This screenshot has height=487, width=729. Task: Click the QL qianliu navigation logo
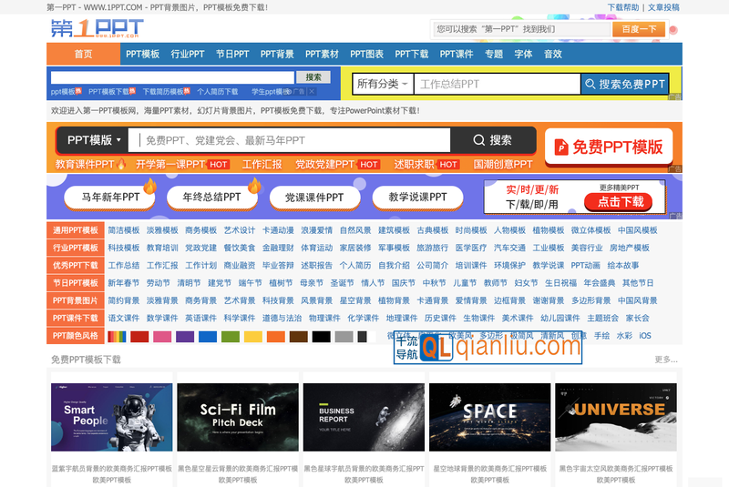(436, 347)
